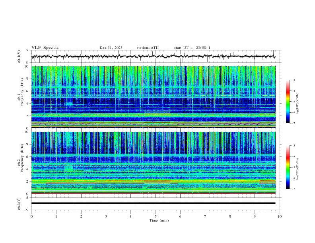Click the lower color bar "-3" tick label
Image resolution: width=315 pixels, height=243 pixels.
click(x=293, y=146)
